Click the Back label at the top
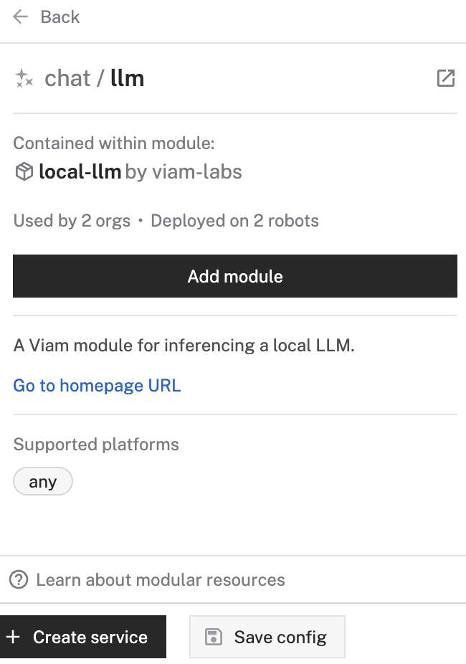466x664 pixels. 60,16
